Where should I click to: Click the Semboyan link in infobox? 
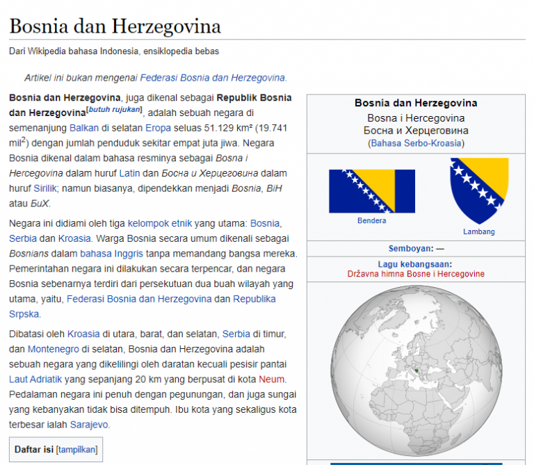click(x=410, y=249)
